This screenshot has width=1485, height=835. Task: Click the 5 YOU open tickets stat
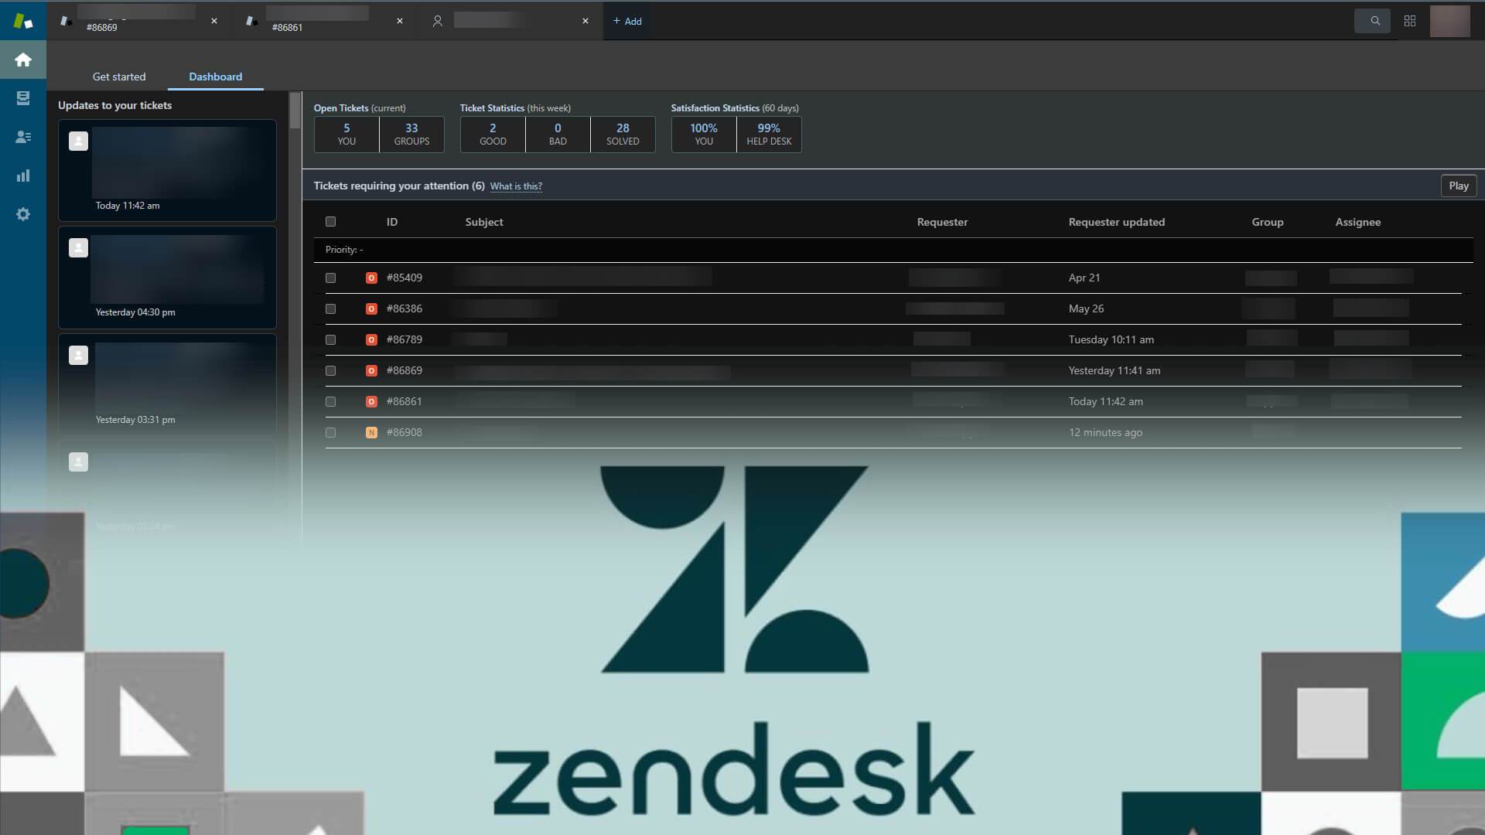coord(346,135)
